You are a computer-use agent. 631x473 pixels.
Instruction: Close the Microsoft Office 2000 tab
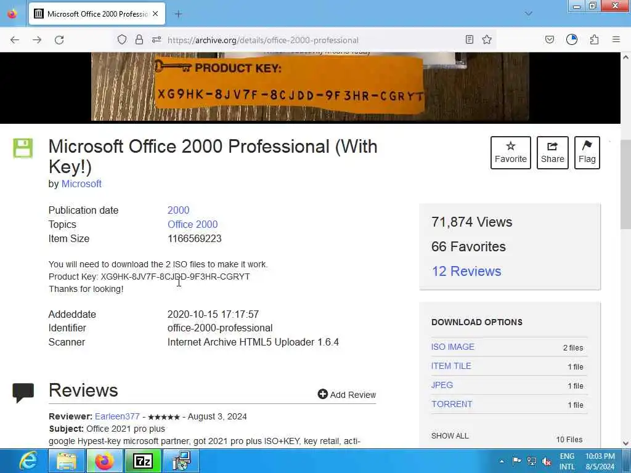pyautogui.click(x=155, y=14)
